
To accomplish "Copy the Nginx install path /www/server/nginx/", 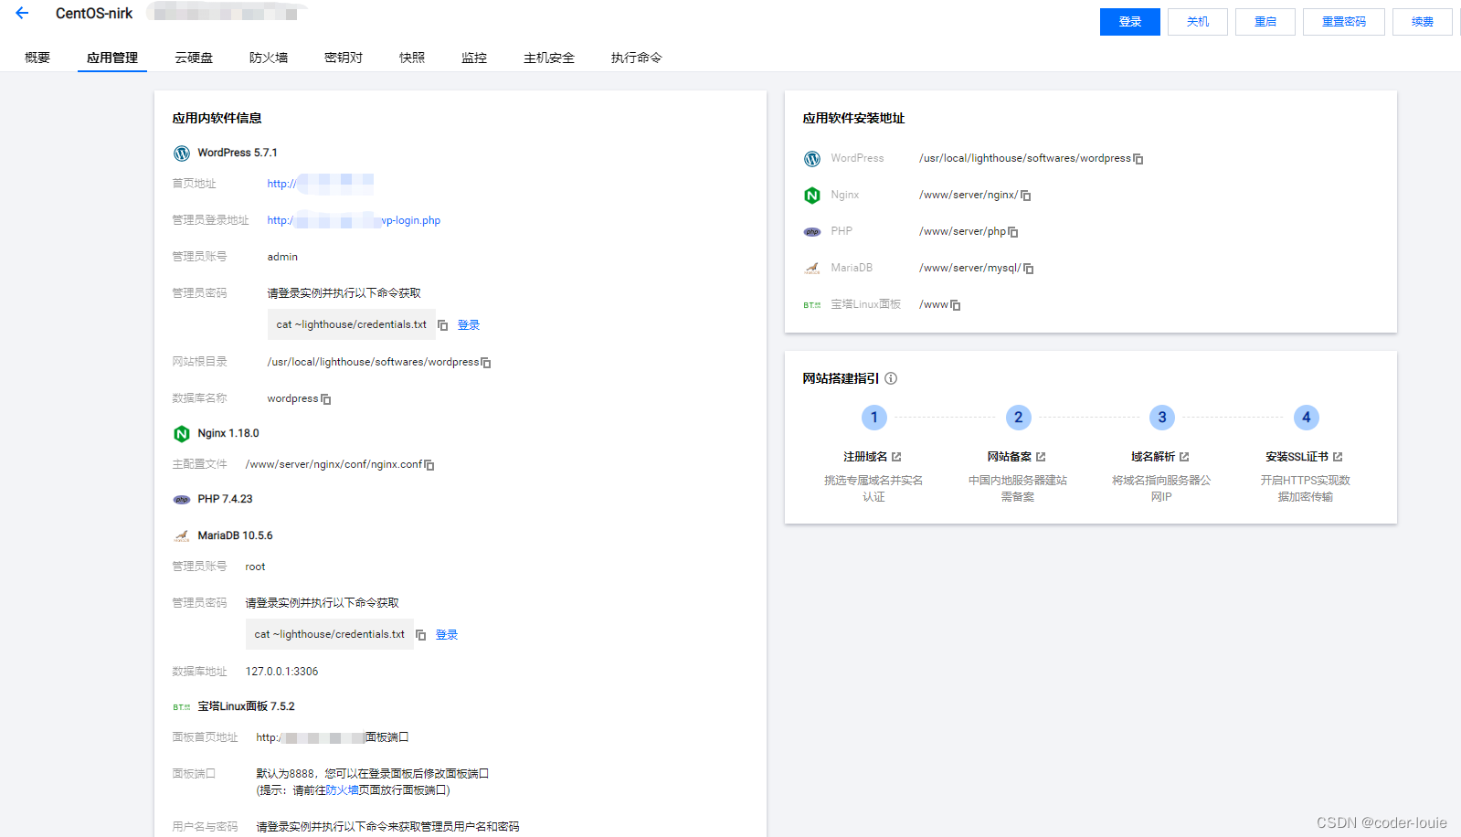I will coord(1026,196).
